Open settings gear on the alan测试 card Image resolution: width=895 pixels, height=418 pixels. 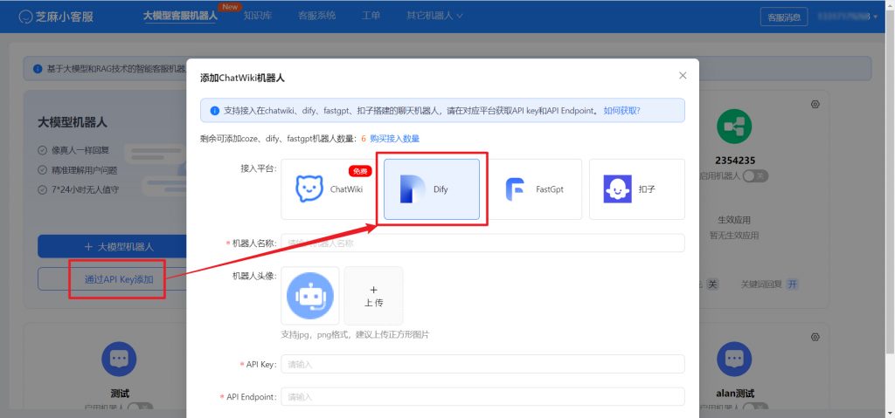click(815, 337)
